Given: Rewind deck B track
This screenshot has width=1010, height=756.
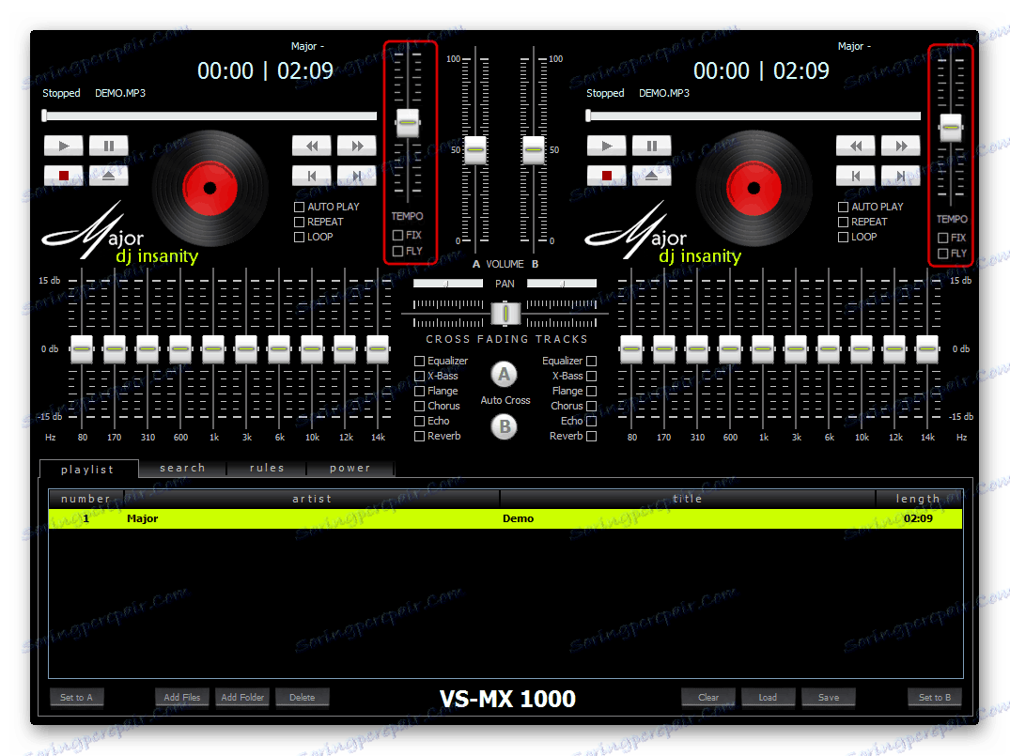Looking at the screenshot, I should 855,146.
